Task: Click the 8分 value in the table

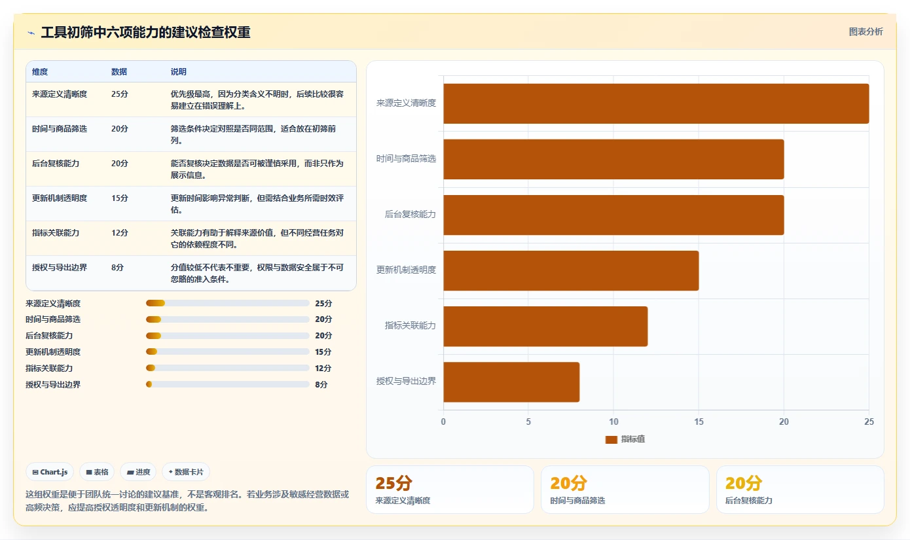Action: tap(118, 268)
